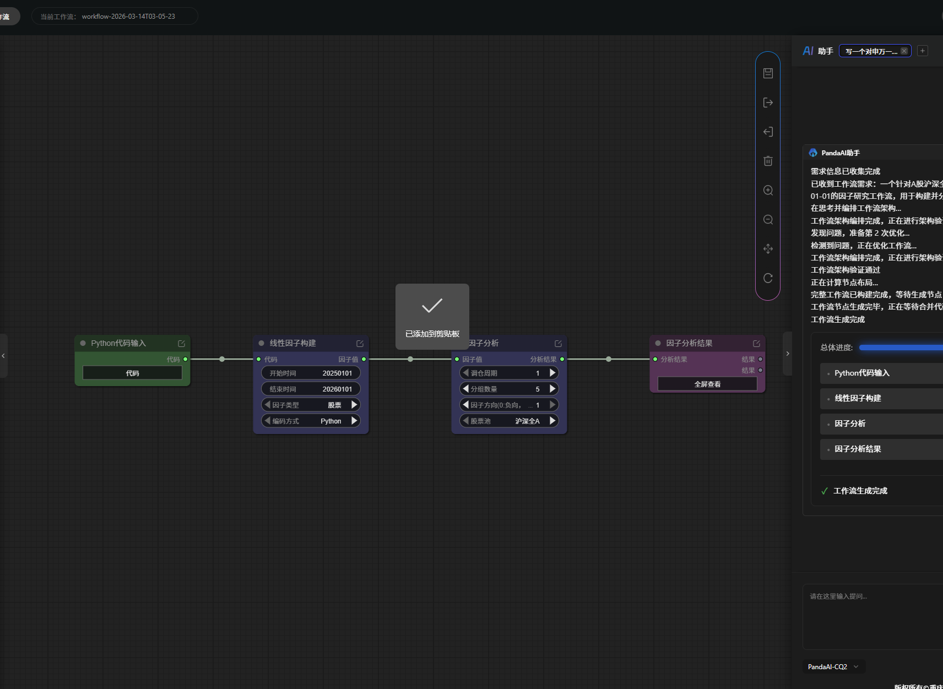Close the AI assistant chat tab
Image resolution: width=943 pixels, height=689 pixels.
[x=904, y=51]
